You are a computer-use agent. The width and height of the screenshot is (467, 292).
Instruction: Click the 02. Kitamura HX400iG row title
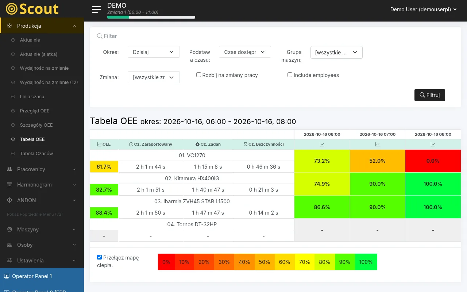pos(192,178)
